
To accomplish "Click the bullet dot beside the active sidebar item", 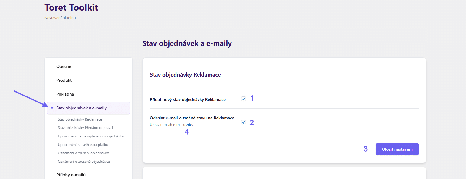I will tap(52, 108).
